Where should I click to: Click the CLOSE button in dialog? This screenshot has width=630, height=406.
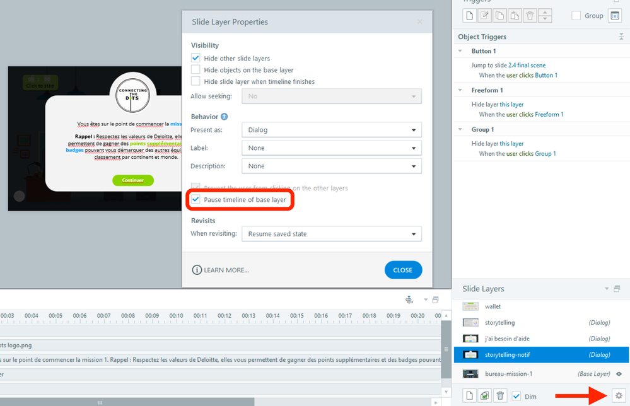pos(403,270)
